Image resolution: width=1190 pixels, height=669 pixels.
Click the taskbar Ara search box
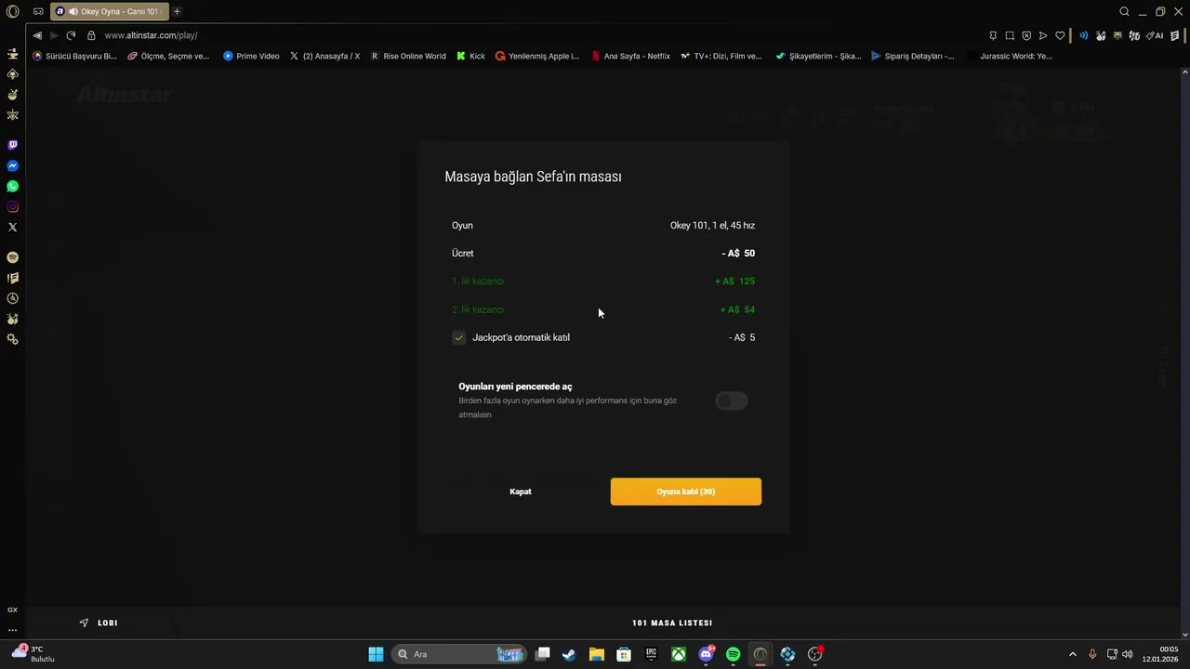point(458,654)
